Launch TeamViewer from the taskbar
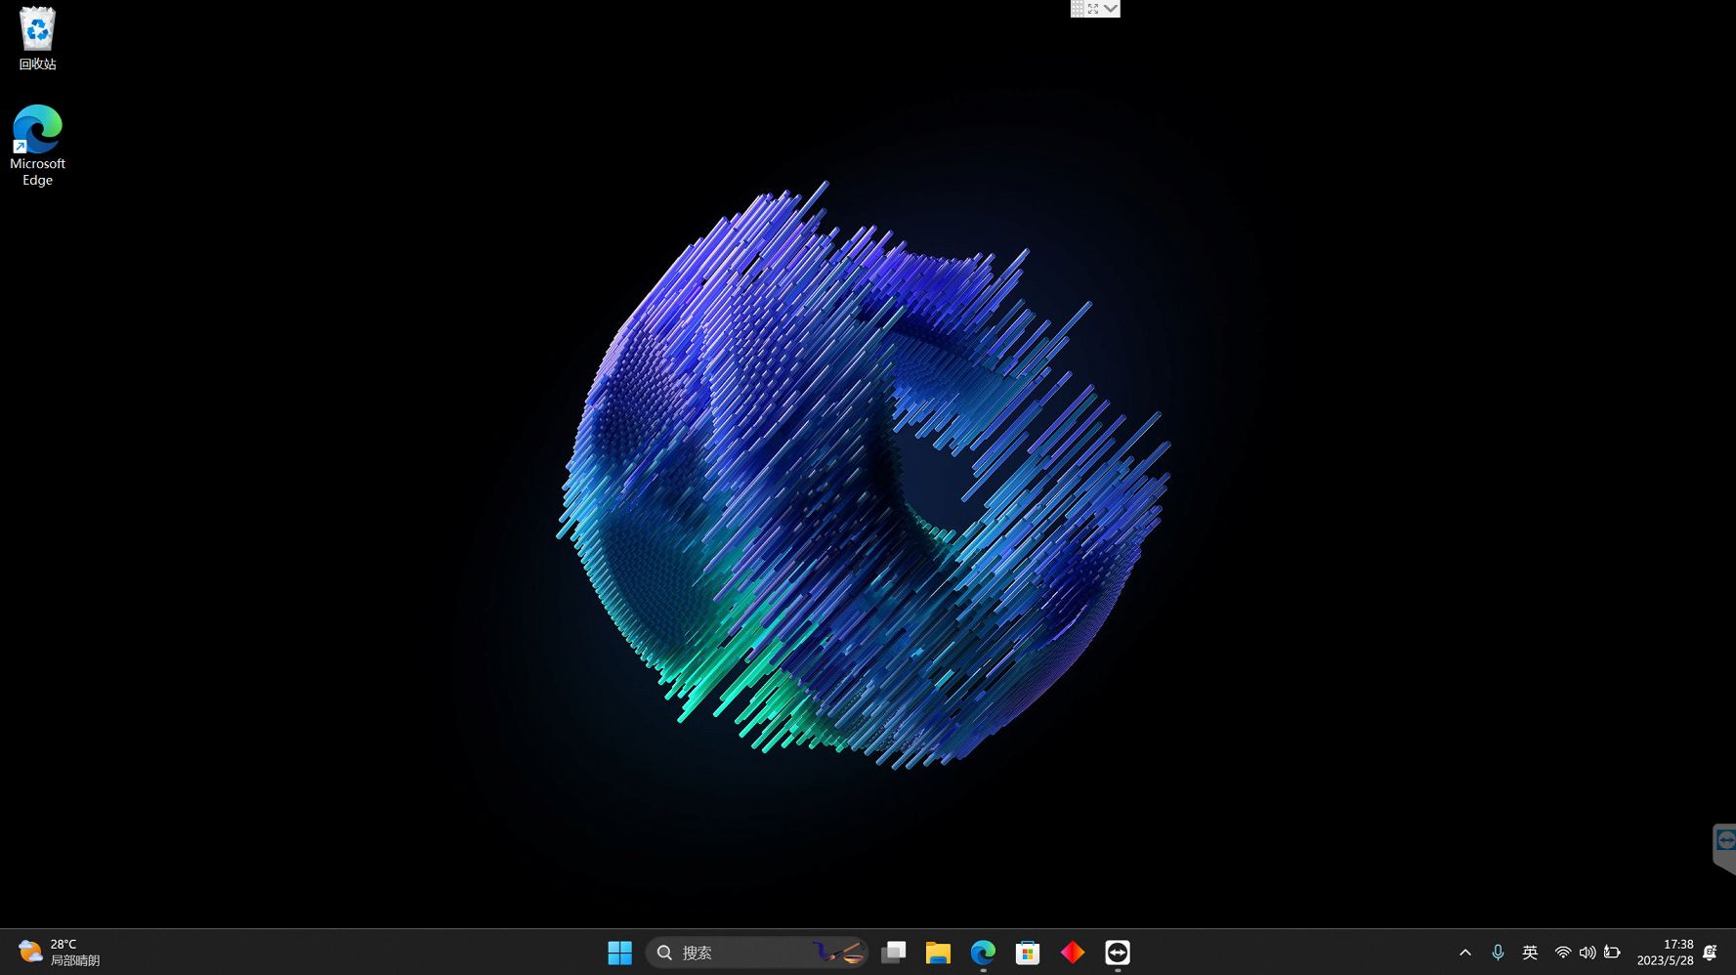Viewport: 1736px width, 975px height. tap(1117, 952)
